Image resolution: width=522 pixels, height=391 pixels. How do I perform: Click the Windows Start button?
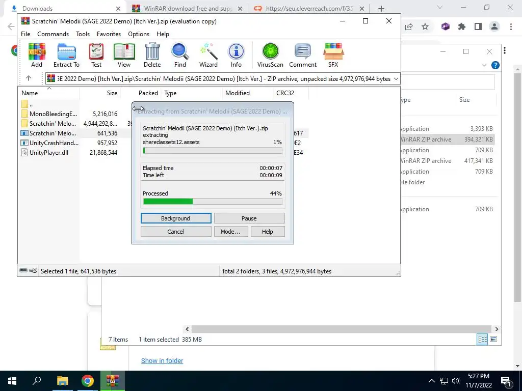(x=12, y=381)
